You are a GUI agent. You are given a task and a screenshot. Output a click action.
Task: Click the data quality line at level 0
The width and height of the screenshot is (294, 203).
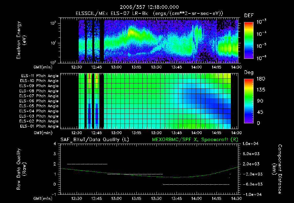tap(196, 184)
